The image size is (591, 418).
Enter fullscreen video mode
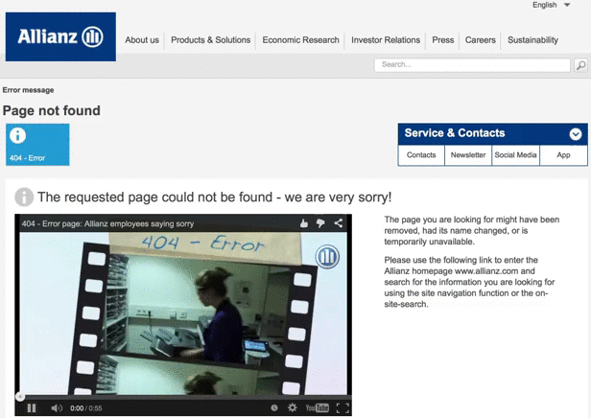tap(343, 407)
